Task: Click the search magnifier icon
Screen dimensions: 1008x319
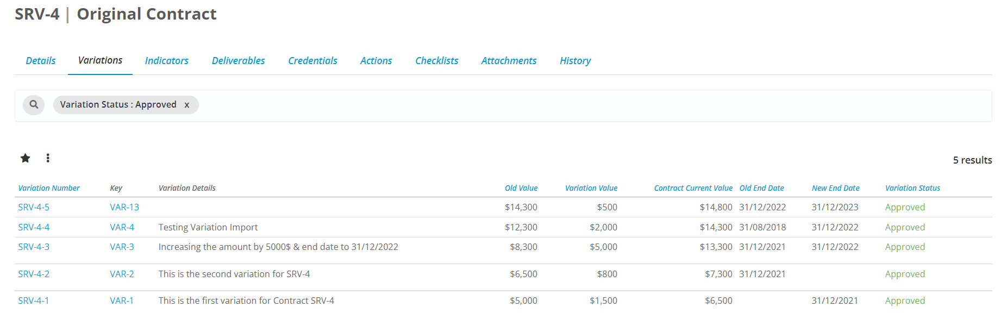Action: (x=34, y=104)
